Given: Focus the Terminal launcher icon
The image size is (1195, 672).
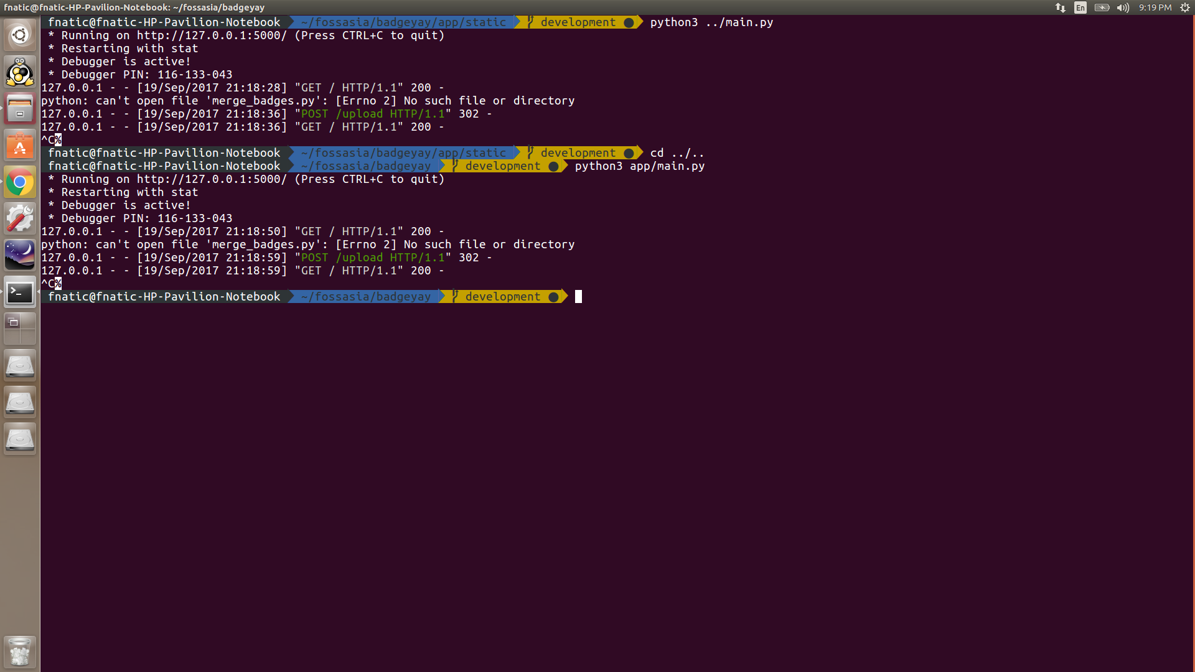Looking at the screenshot, I should coord(20,292).
